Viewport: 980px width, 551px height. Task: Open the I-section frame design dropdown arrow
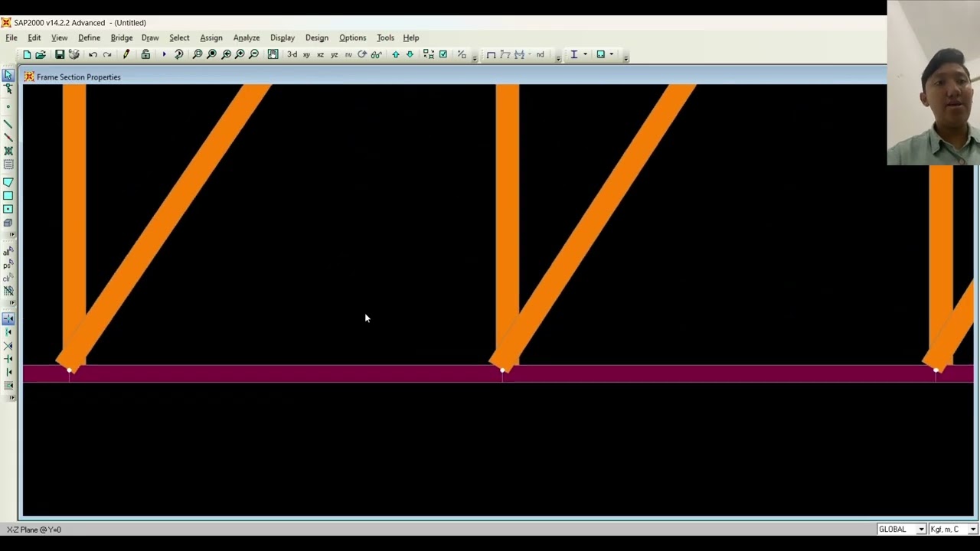pyautogui.click(x=585, y=54)
